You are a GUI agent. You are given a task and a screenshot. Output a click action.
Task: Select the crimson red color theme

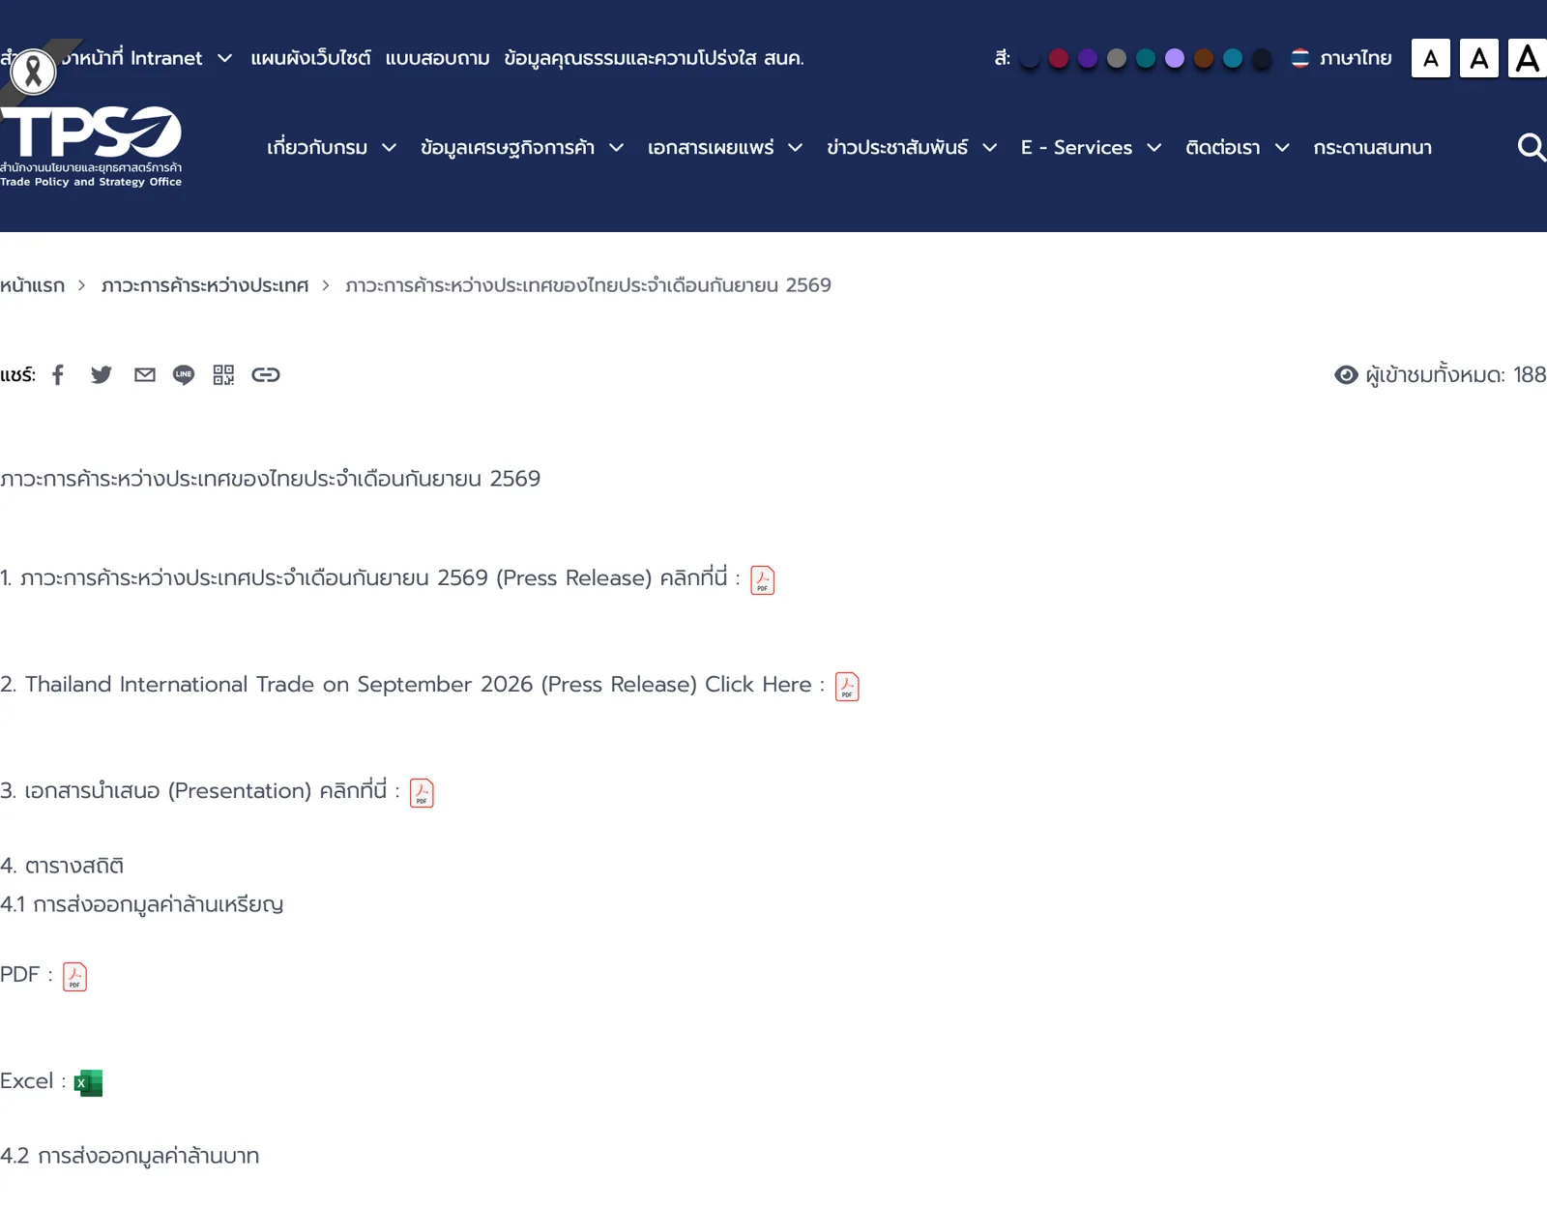[1059, 59]
